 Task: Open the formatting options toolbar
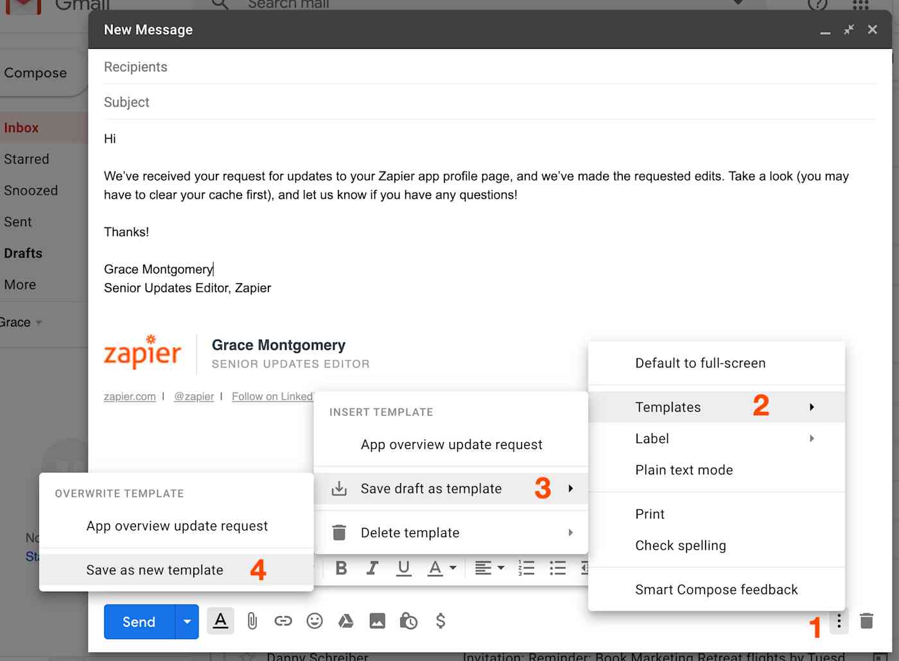tap(220, 621)
